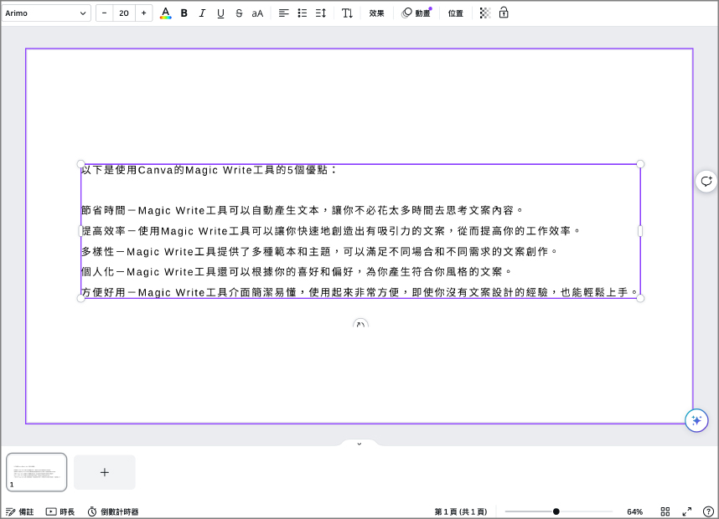Click the line starting with 個人化
Image resolution: width=719 pixels, height=519 pixels.
tap(297, 272)
